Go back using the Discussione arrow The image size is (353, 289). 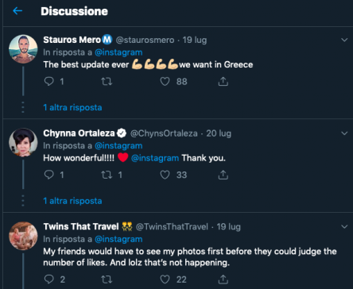(x=17, y=11)
